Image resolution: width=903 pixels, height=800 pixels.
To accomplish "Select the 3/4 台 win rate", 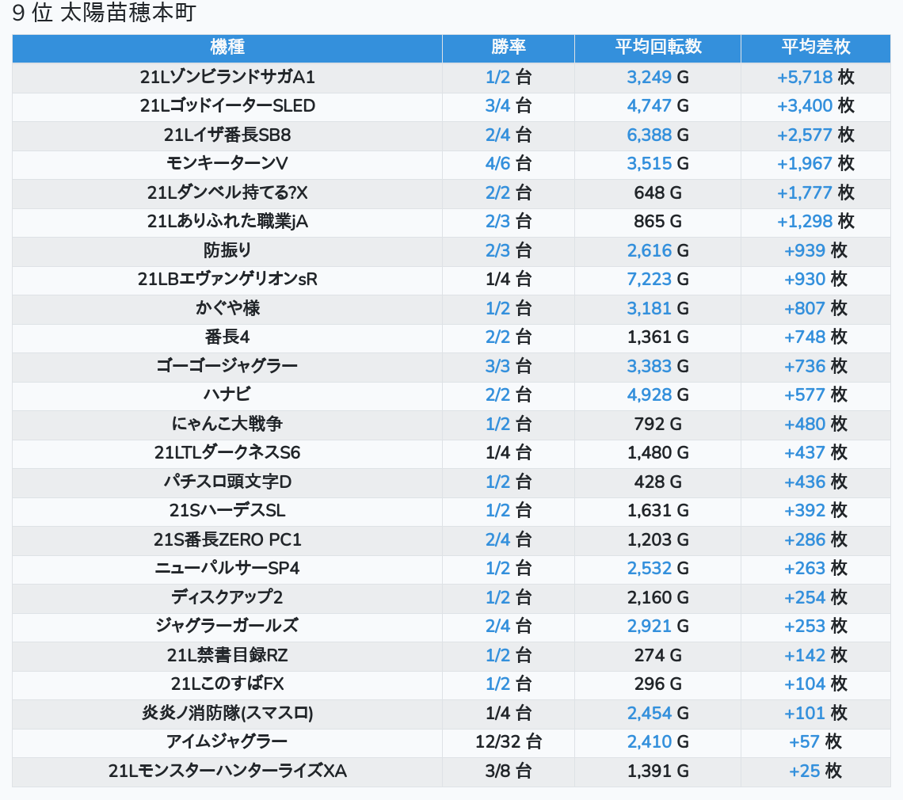I will click(508, 106).
